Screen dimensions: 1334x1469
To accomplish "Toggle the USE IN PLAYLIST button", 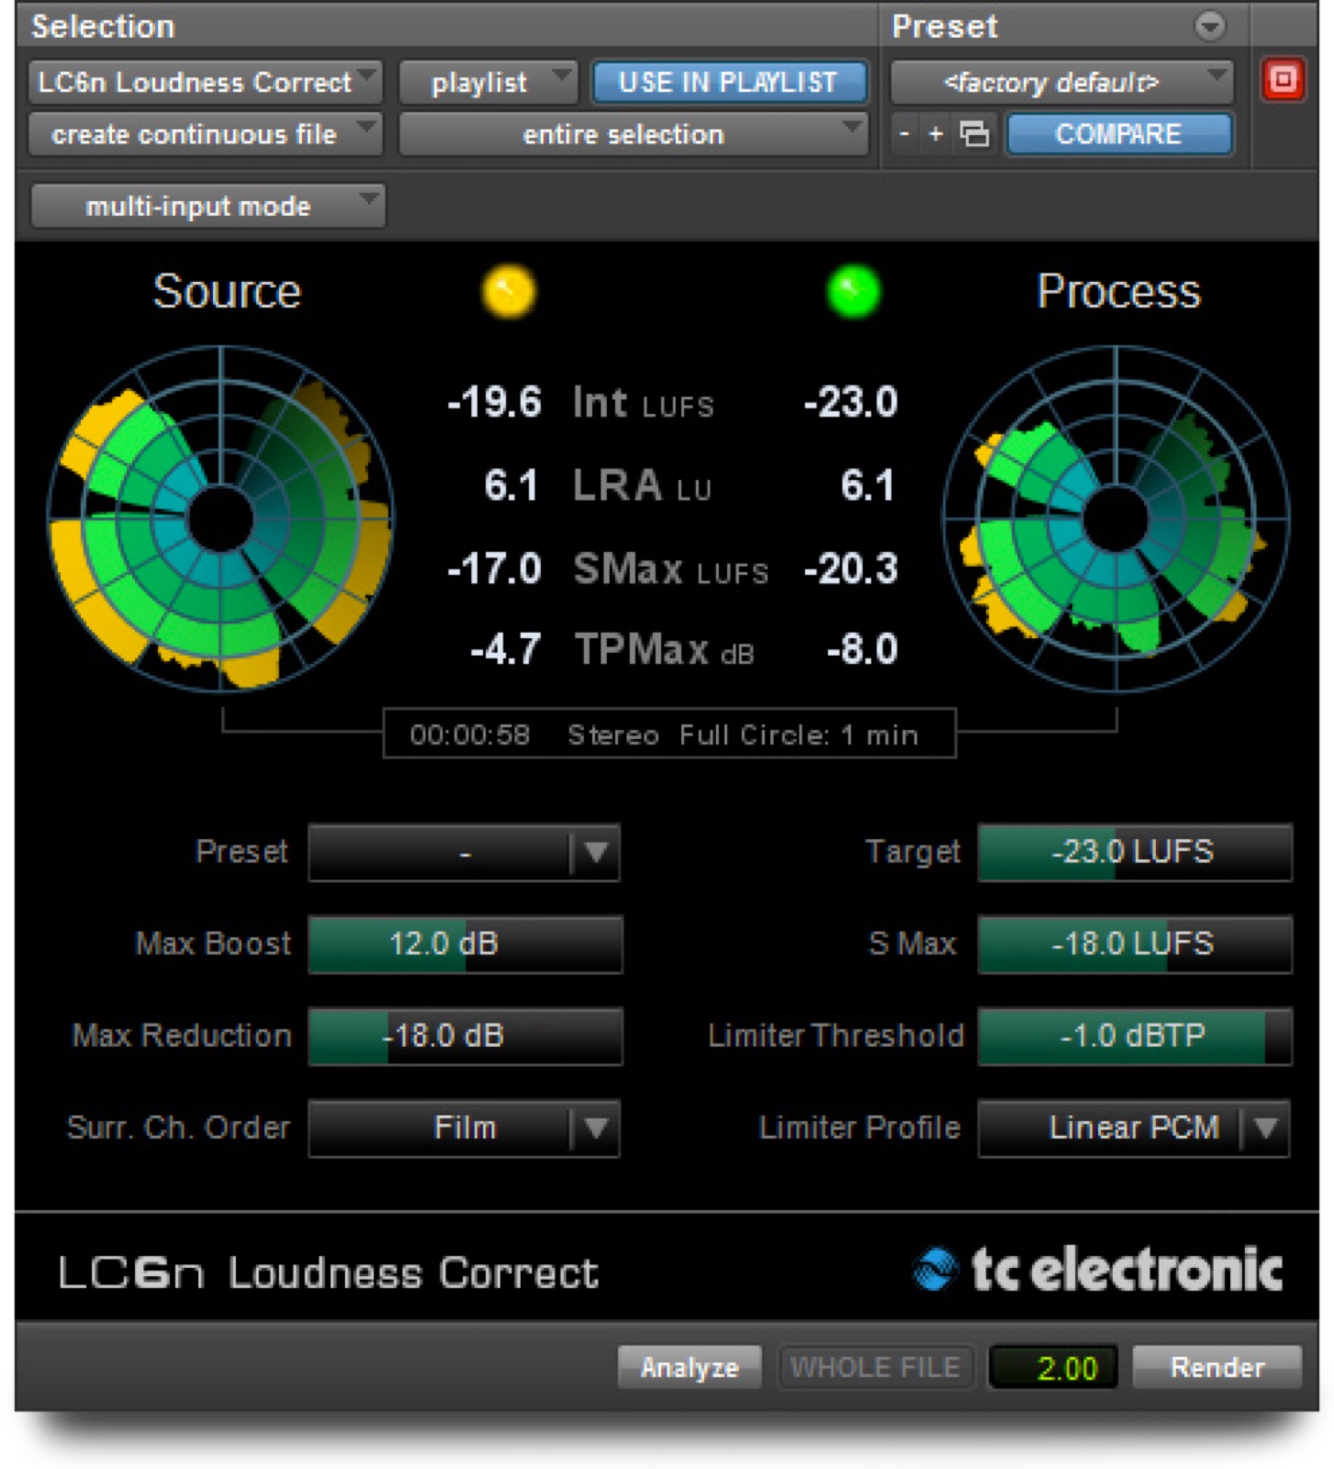I will click(x=729, y=83).
